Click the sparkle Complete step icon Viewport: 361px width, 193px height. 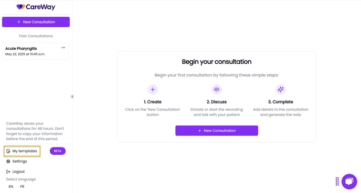pyautogui.click(x=280, y=89)
